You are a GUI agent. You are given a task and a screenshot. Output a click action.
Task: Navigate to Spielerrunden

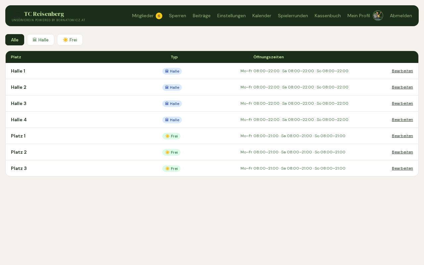[293, 16]
